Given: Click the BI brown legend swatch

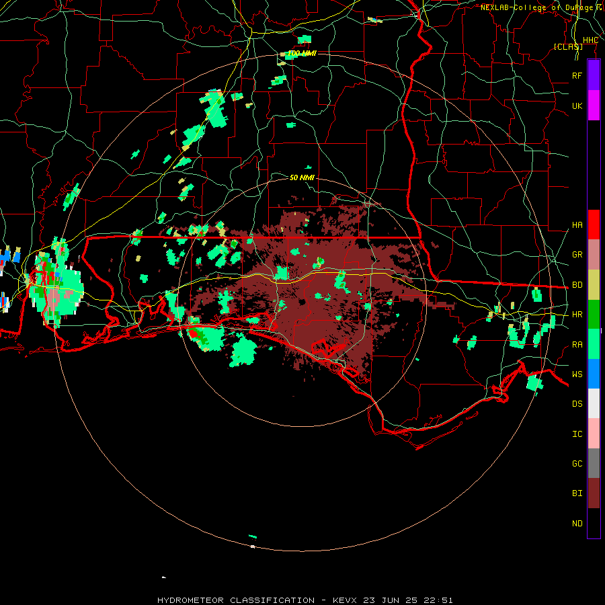Looking at the screenshot, I should 594,493.
